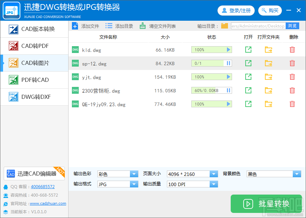
Task: Click the 浏览 browse button
Action: pyautogui.click(x=292, y=26)
